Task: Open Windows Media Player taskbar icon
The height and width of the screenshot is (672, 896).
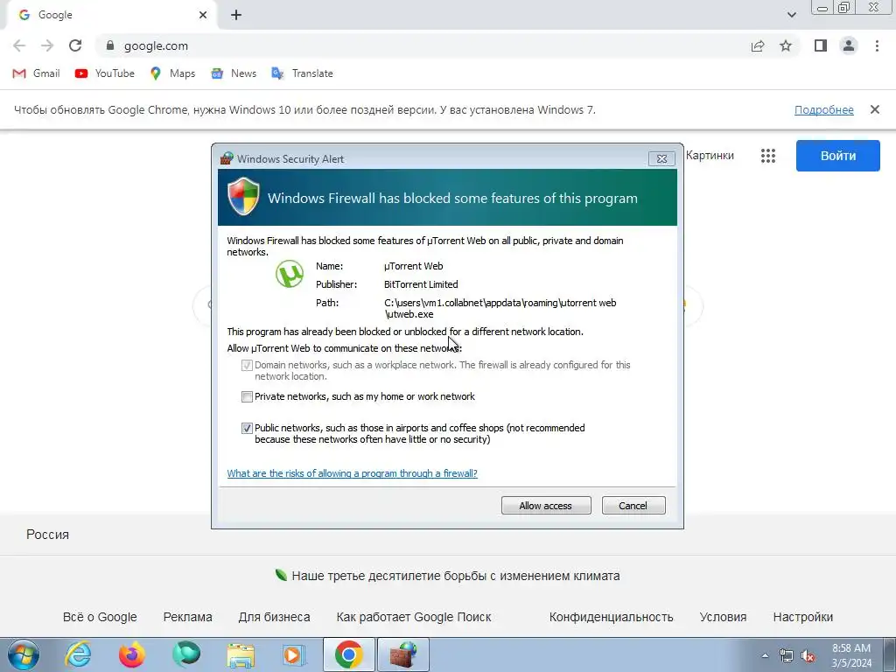Action: point(295,654)
